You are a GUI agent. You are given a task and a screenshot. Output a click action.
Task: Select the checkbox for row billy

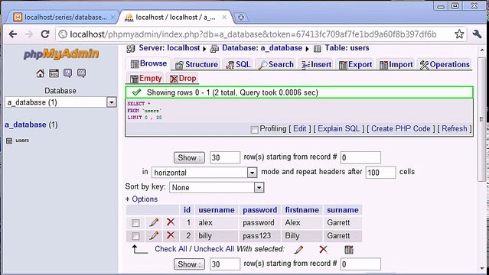[x=135, y=236]
